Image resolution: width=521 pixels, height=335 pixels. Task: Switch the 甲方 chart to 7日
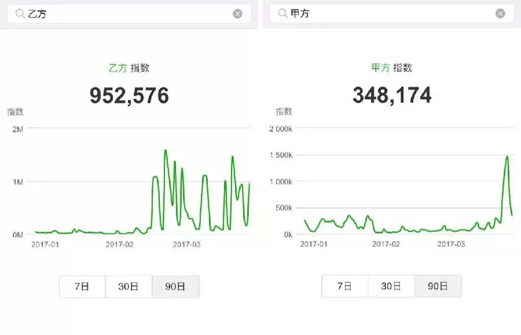click(x=345, y=286)
